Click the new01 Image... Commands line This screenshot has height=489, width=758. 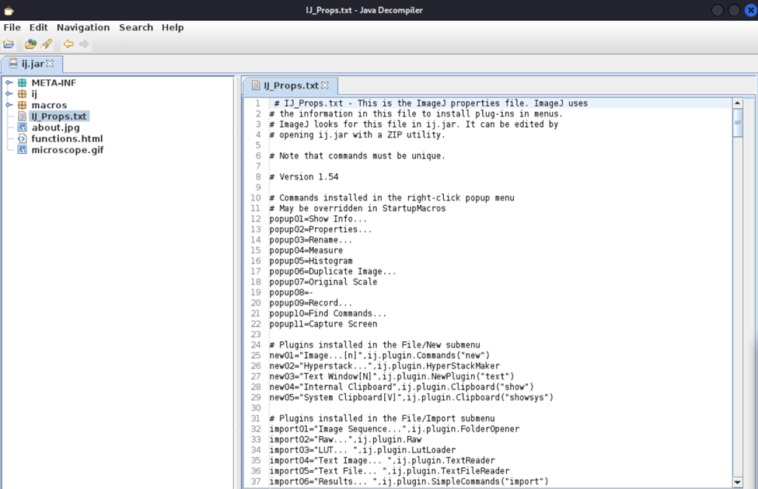(379, 355)
